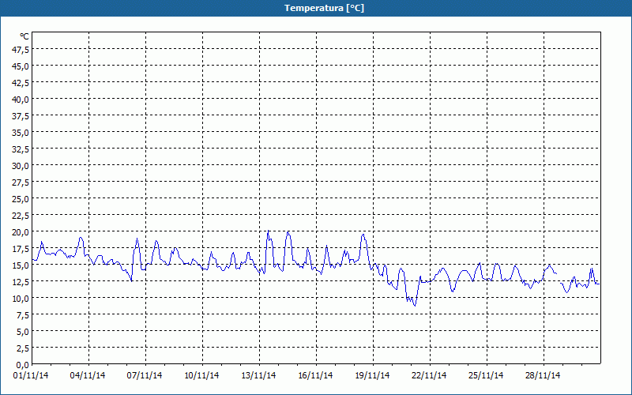Click the 27,5 y-axis label
This screenshot has width=632, height=395.
click(21, 182)
